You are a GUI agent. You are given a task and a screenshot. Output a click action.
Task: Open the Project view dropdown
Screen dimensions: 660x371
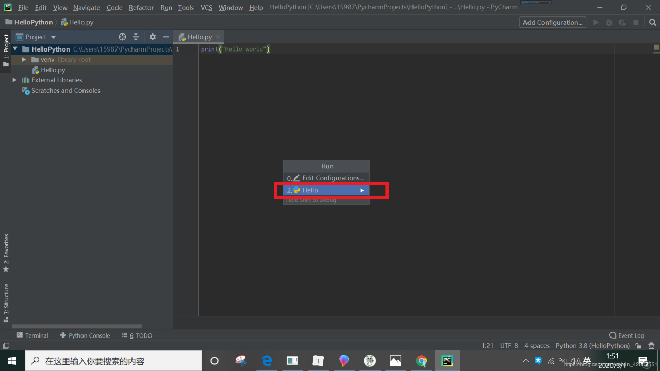tap(53, 37)
